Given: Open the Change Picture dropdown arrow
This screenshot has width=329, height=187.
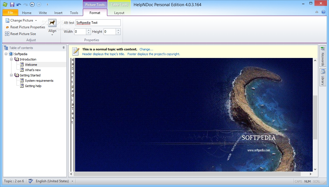Looking at the screenshot, I should point(36,20).
